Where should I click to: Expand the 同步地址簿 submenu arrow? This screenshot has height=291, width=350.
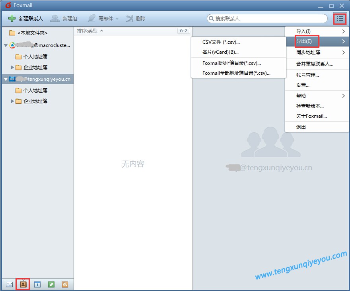coord(344,52)
